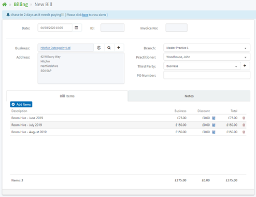Switch to the Notes tab
This screenshot has height=197, width=256.
pyautogui.click(x=189, y=96)
